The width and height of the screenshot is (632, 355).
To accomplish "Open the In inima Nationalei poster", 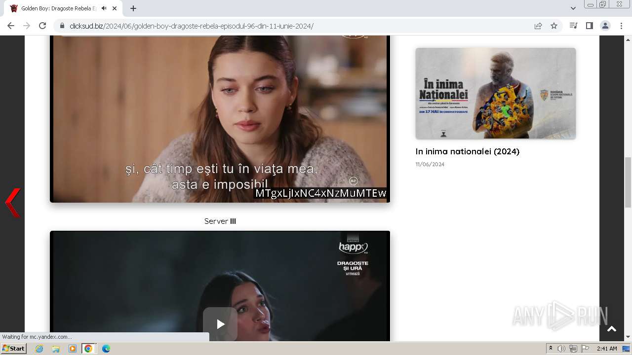I will pos(496,93).
